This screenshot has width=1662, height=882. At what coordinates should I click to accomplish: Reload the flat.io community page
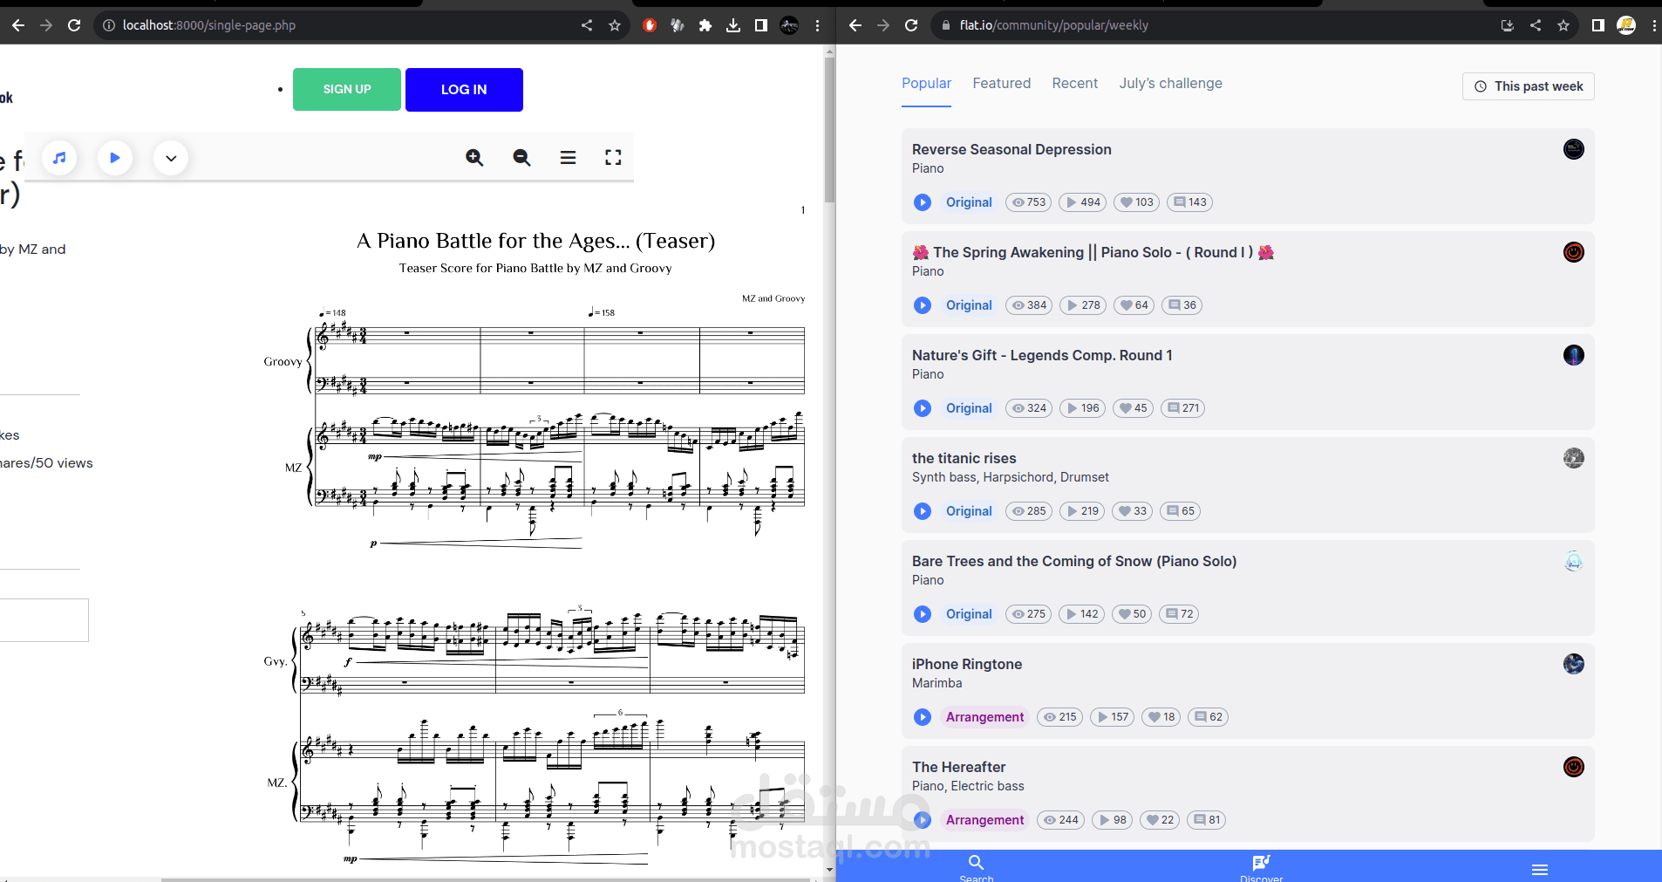(x=912, y=25)
